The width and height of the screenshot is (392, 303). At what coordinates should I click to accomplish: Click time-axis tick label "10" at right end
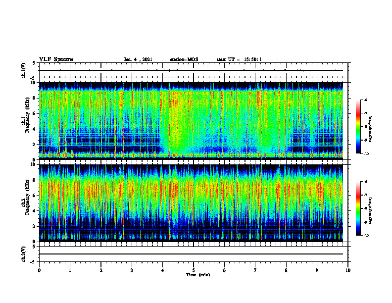[348, 270]
